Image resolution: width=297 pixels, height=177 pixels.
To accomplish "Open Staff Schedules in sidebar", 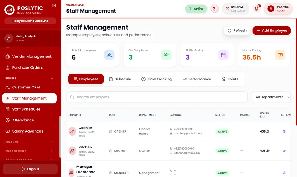I will (29, 109).
